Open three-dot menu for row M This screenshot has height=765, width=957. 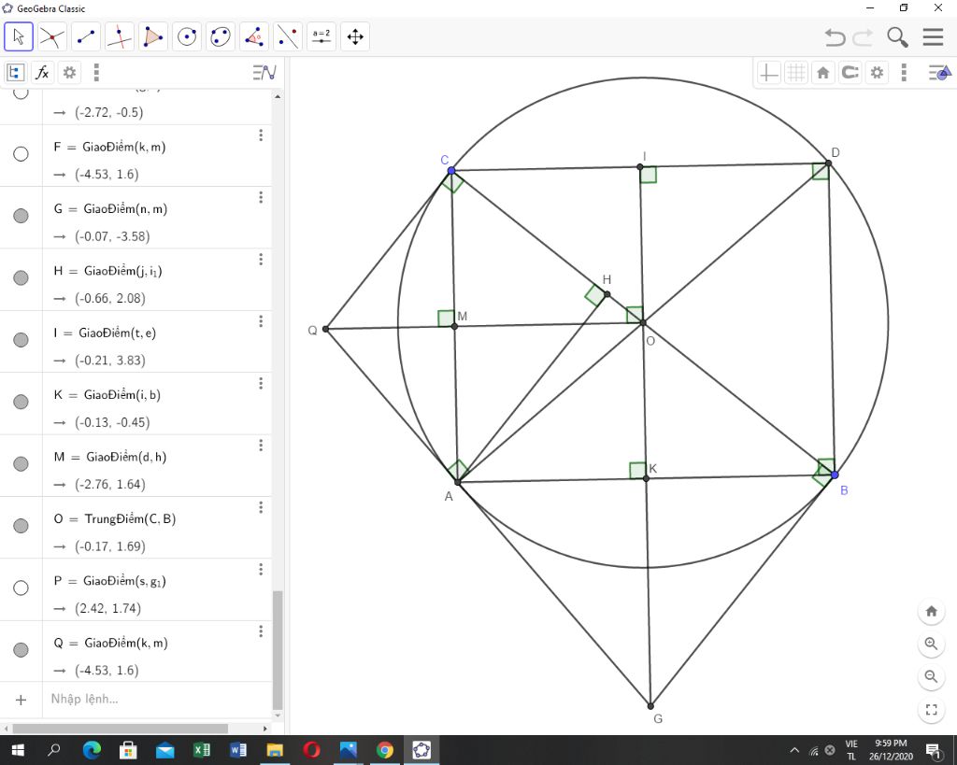coord(261,446)
